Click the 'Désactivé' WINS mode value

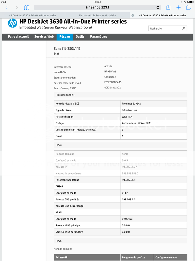point(127,219)
